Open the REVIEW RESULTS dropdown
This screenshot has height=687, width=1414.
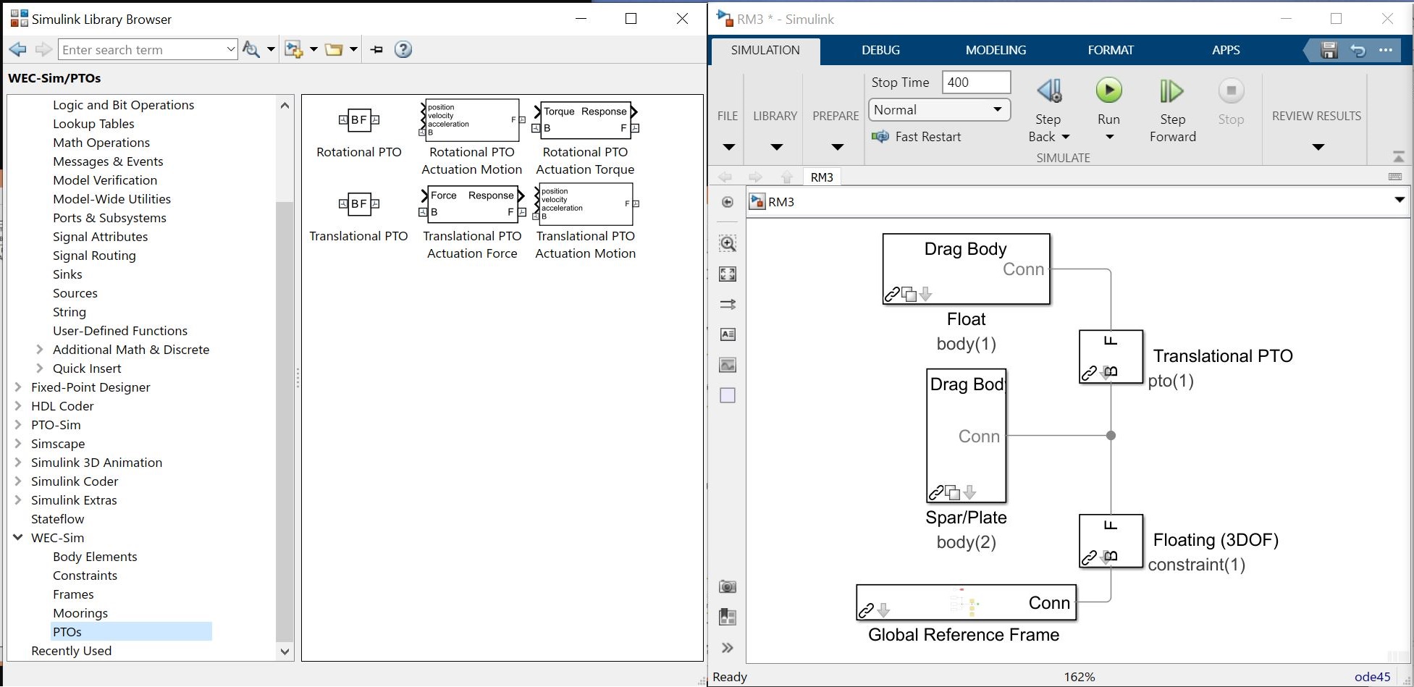1318,147
